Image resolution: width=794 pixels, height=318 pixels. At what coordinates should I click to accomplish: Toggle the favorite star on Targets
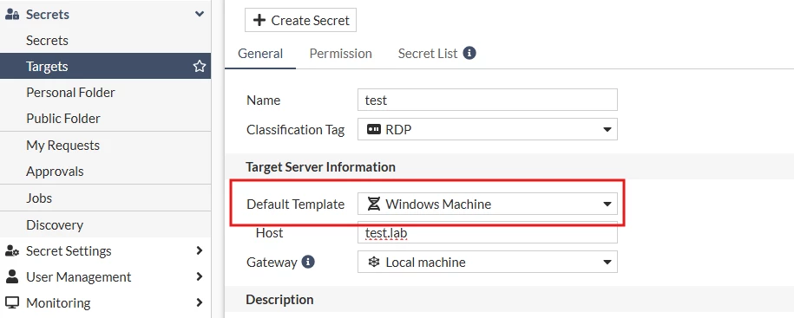pos(200,66)
